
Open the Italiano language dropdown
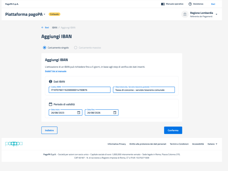pos(212,144)
